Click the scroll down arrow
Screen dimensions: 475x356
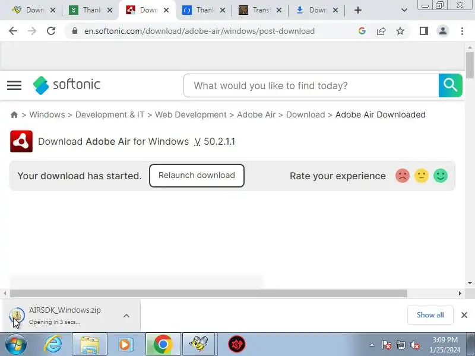pos(470,283)
